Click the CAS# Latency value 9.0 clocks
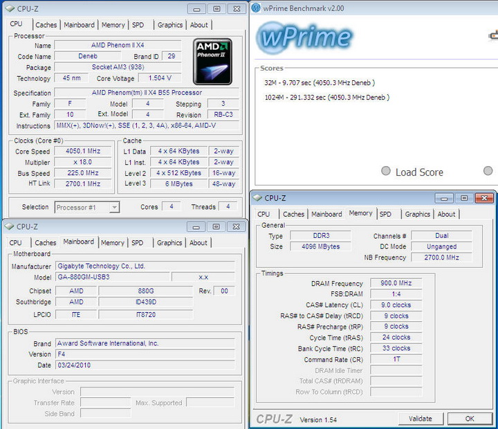498x429 pixels. [396, 304]
